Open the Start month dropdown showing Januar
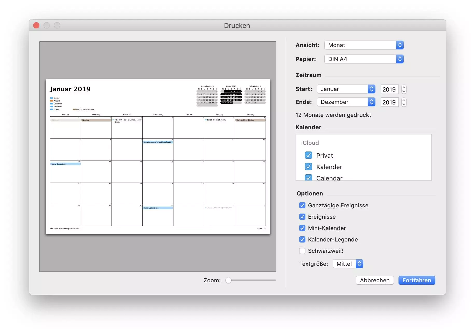Image resolution: width=475 pixels, height=333 pixels. coord(346,89)
